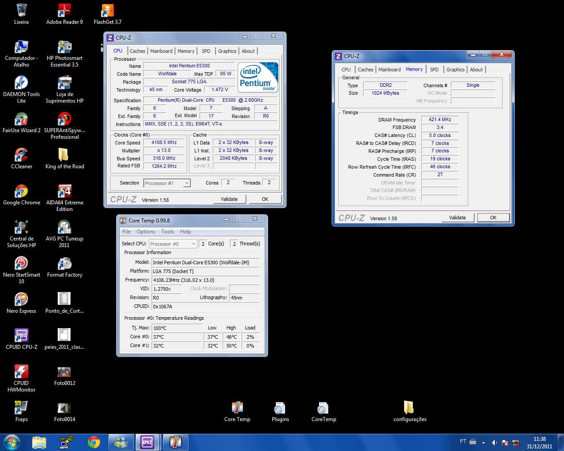This screenshot has width=564, height=451.
Task: Open Computador - Atalho shortcut
Action: tap(21, 53)
